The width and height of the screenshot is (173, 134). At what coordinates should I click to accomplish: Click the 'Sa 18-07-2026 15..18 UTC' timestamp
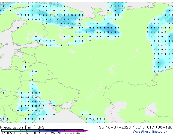tap(126, 127)
